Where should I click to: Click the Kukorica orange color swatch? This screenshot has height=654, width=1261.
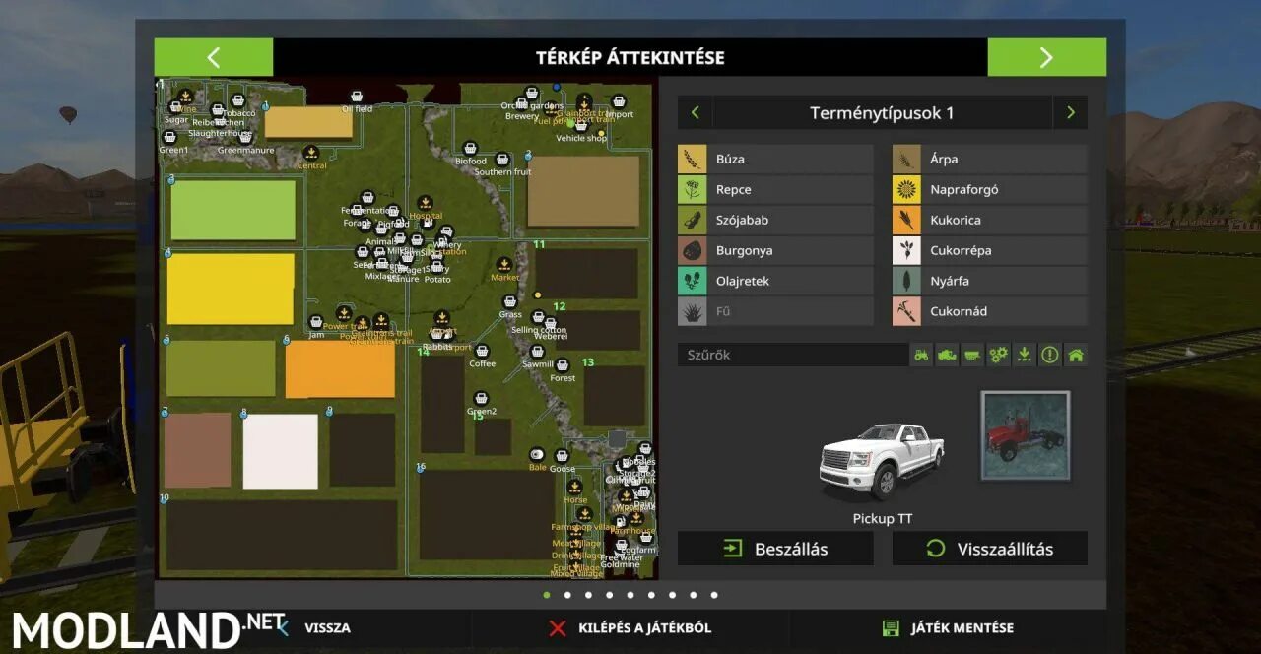(x=906, y=220)
